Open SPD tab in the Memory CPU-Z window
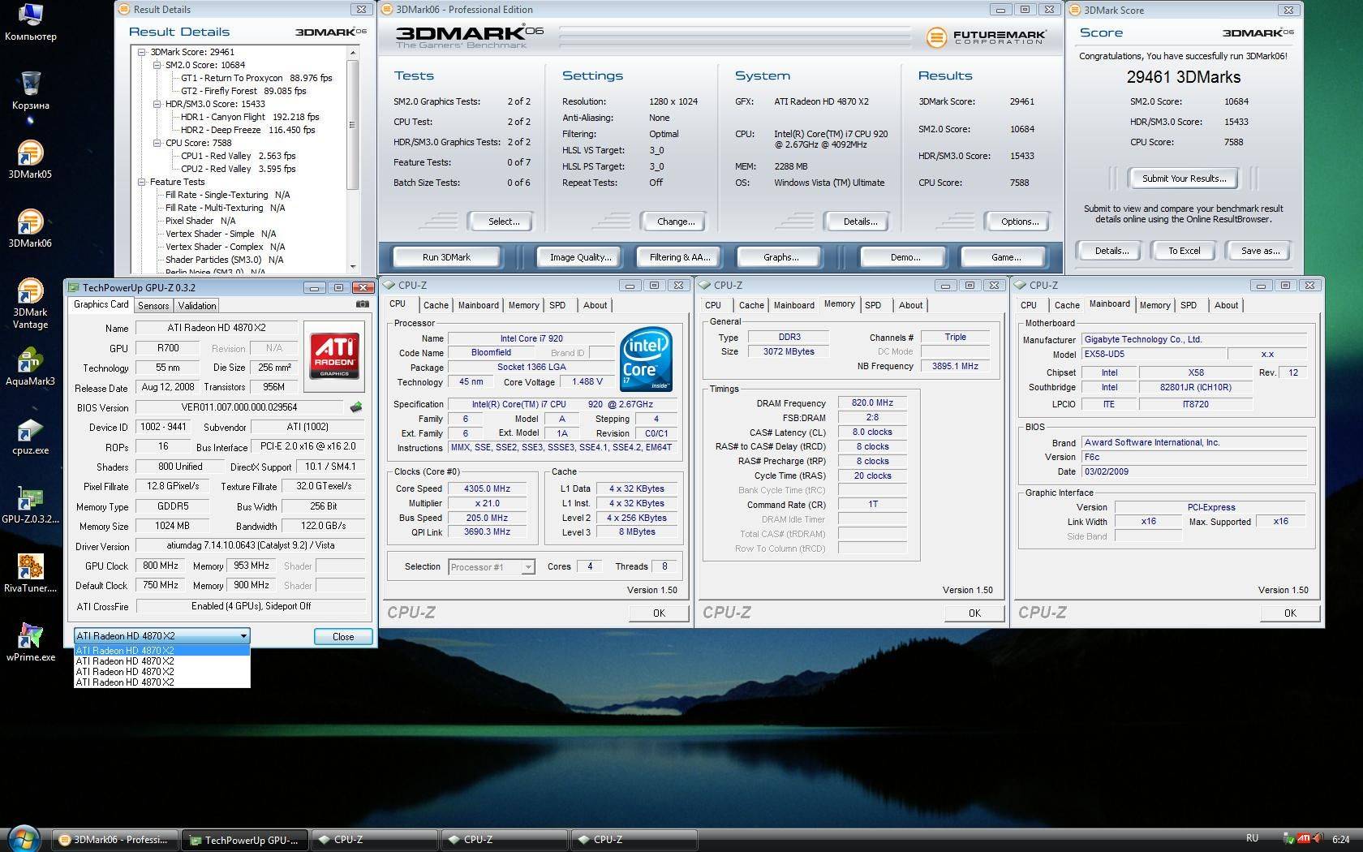The height and width of the screenshot is (852, 1363). tap(873, 305)
